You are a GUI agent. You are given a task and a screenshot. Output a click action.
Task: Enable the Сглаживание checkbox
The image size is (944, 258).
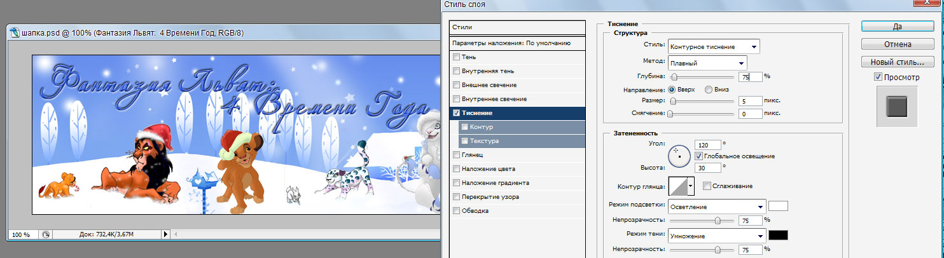pos(707,186)
